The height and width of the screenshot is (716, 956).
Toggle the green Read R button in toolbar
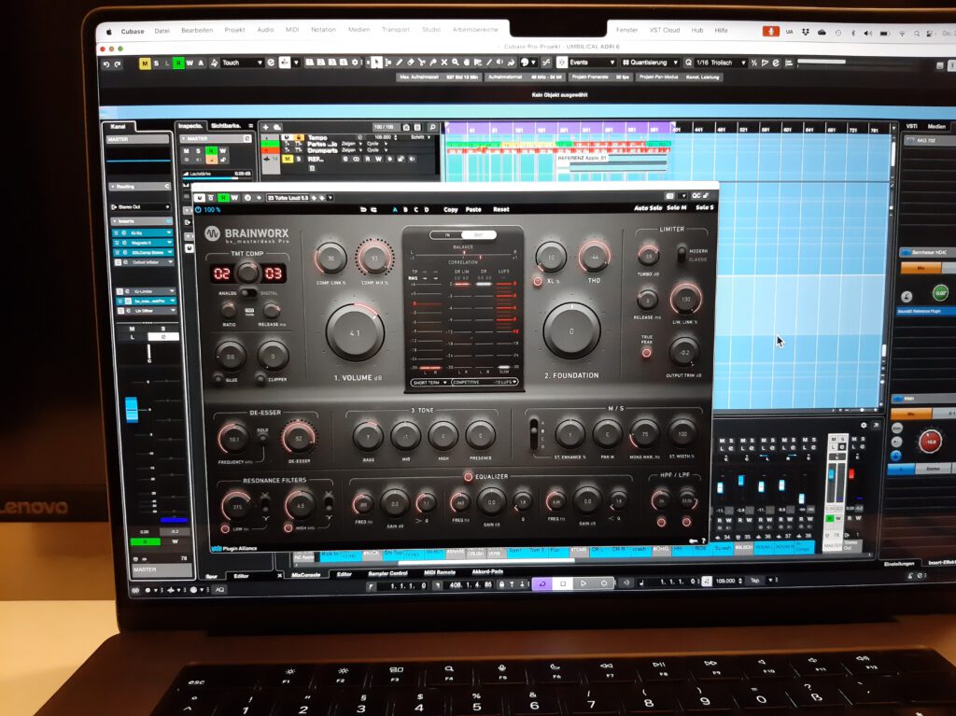[178, 63]
